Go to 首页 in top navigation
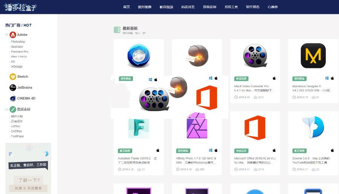 [127, 7]
